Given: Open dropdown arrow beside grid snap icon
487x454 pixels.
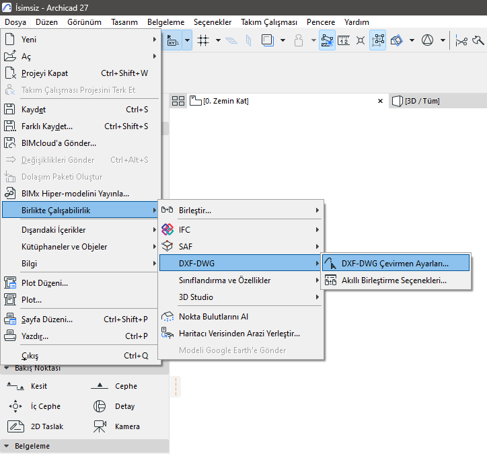Looking at the screenshot, I should 219,40.
